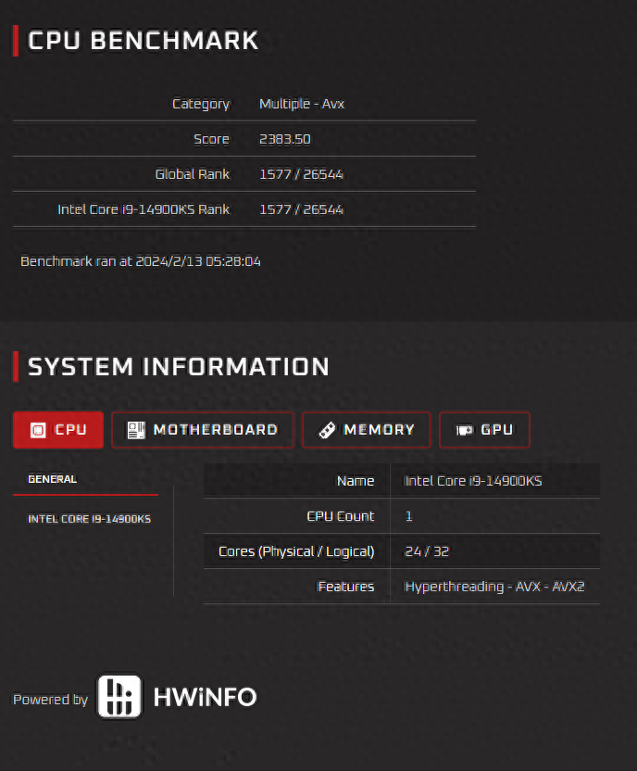Click the Category value Multiple - Avx
This screenshot has height=771, width=637.
(302, 104)
